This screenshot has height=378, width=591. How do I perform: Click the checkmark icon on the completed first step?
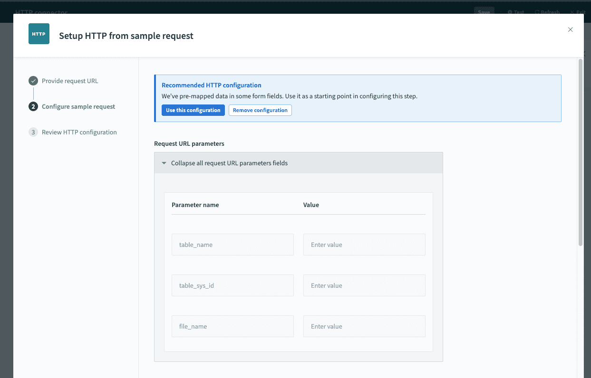coord(32,81)
